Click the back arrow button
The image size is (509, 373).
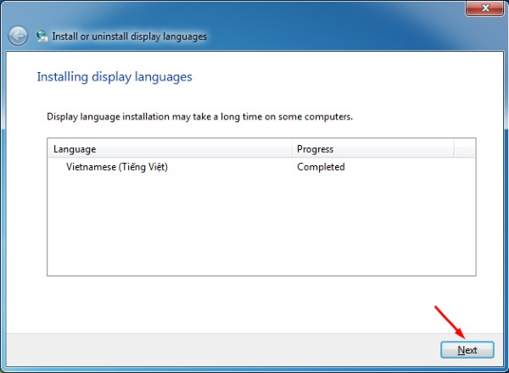(18, 36)
